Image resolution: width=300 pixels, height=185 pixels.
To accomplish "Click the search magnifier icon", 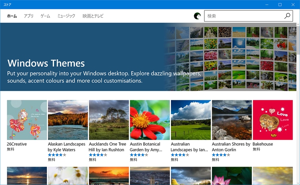I will click(287, 16).
